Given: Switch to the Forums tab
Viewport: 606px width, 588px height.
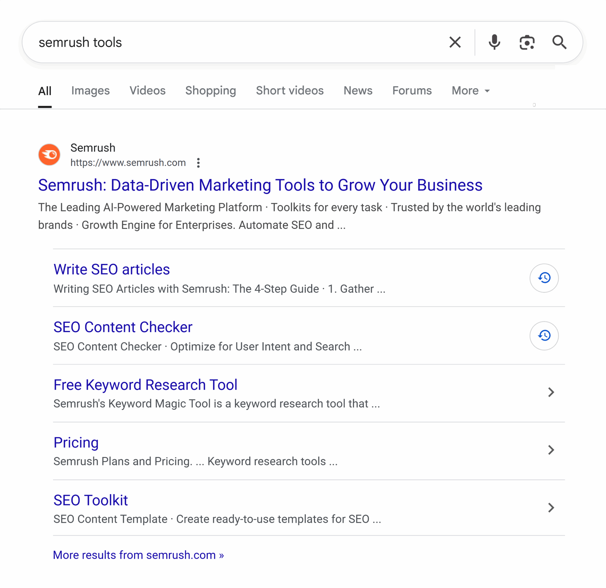Looking at the screenshot, I should coord(412,90).
